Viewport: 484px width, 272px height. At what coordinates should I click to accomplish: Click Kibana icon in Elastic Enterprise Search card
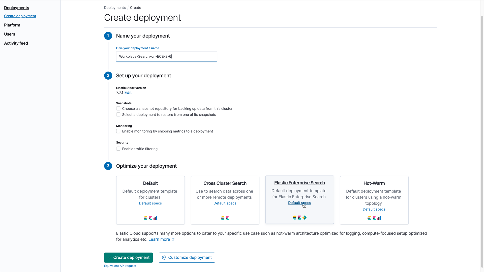tap(300, 218)
